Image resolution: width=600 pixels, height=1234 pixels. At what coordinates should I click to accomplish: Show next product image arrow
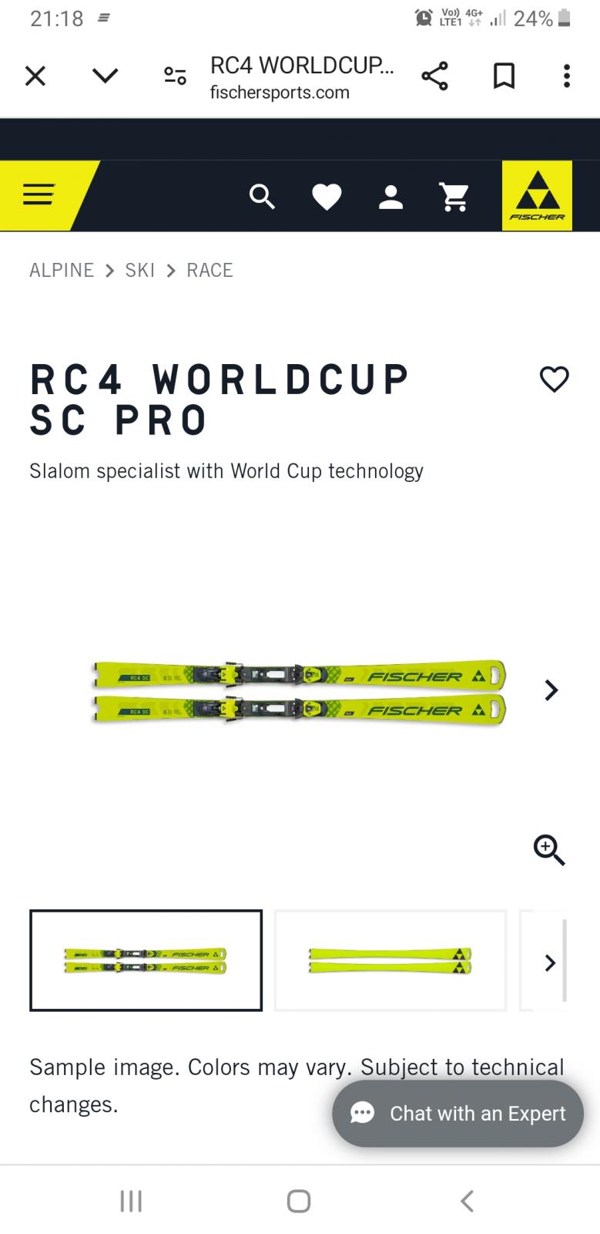click(551, 689)
